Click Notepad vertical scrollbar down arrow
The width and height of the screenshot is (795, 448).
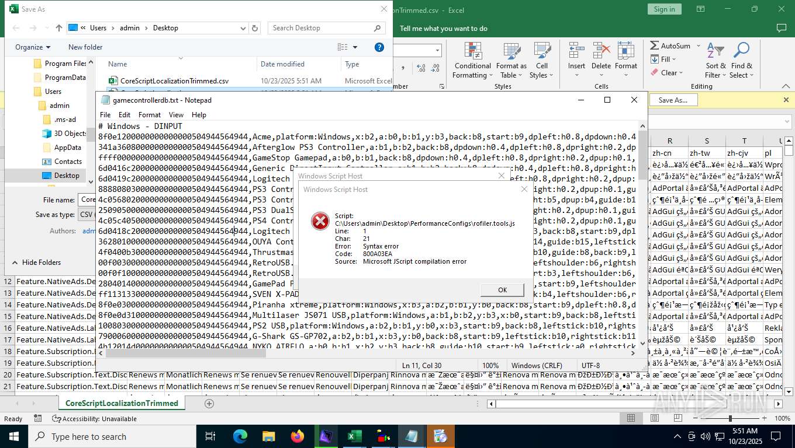643,342
